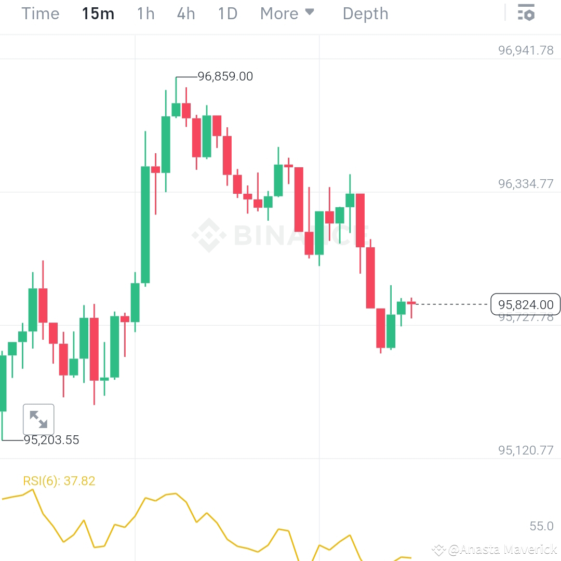The image size is (561, 561).
Task: Switch to the 4h timeframe
Action: click(x=185, y=14)
